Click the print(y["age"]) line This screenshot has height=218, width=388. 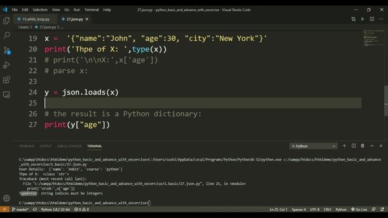pos(77,125)
